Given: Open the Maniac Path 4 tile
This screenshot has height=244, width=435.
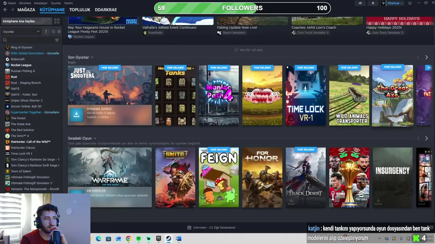Looking at the screenshot, I should click(x=219, y=95).
